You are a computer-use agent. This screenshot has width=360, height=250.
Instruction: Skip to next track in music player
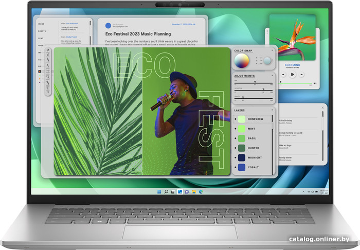pyautogui.click(x=301, y=75)
